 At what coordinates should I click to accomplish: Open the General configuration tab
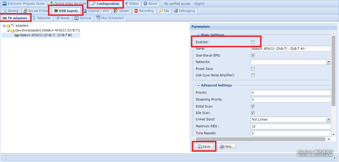(11, 11)
